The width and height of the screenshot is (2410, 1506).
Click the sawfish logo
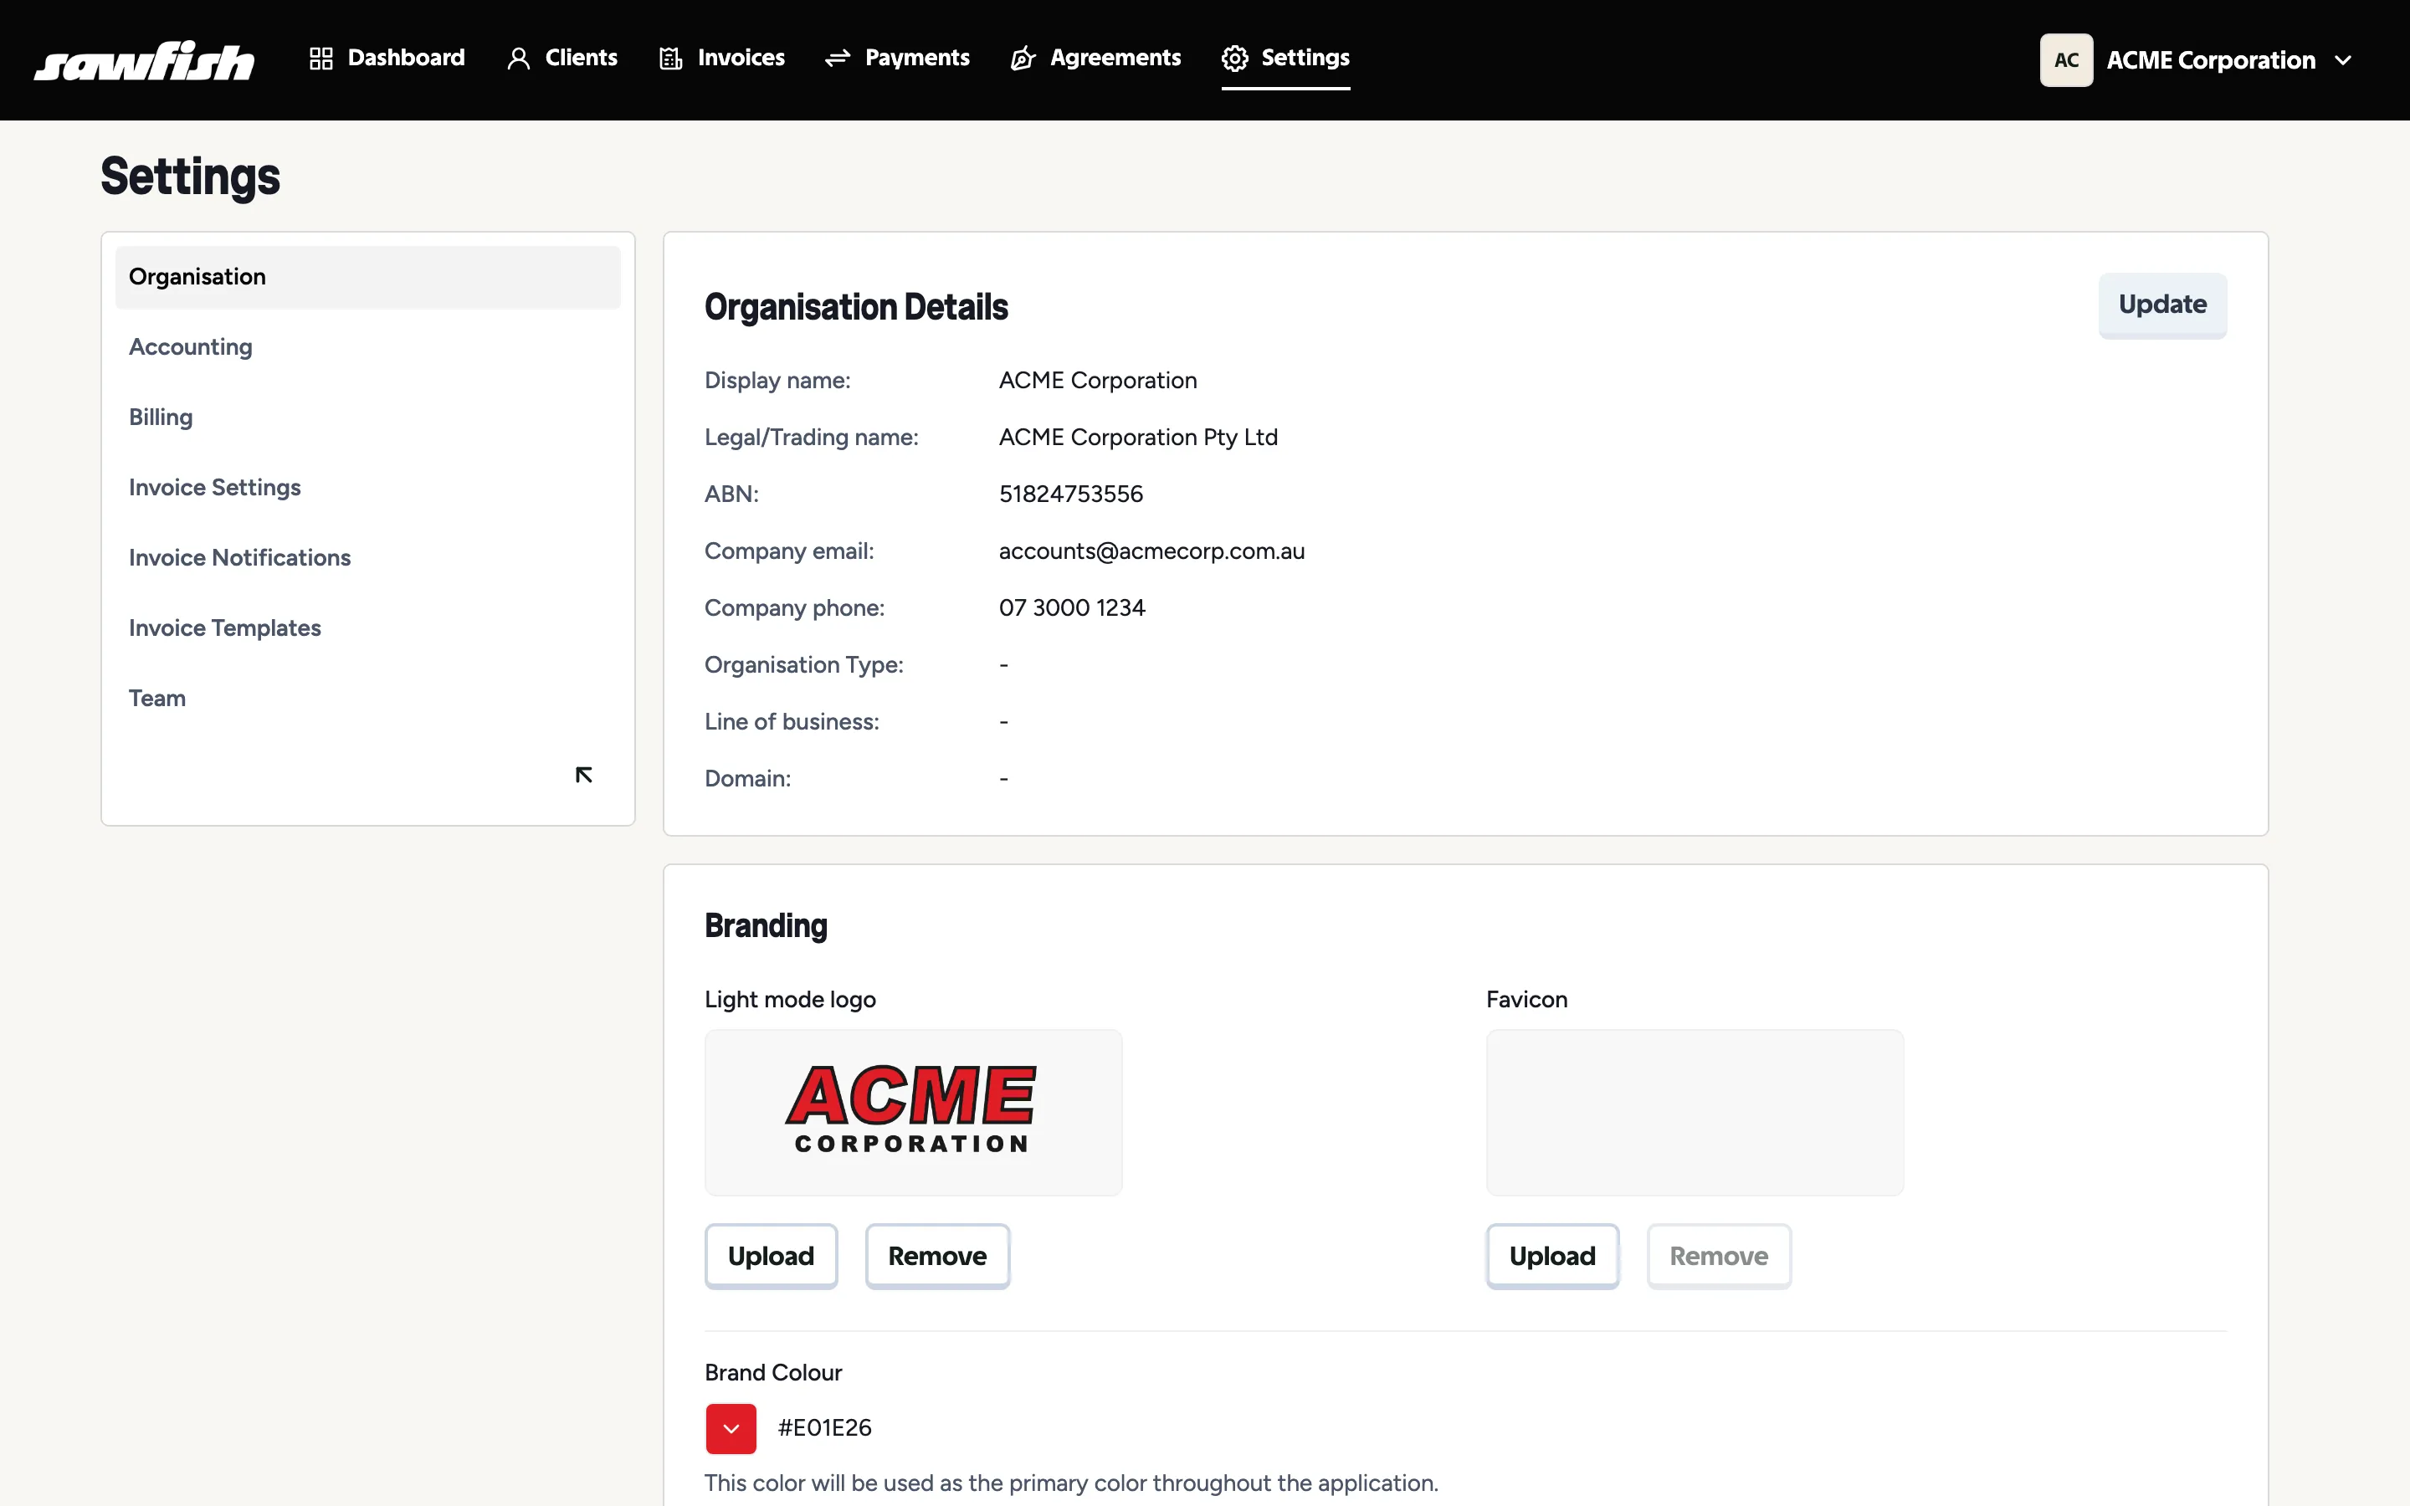pos(145,59)
